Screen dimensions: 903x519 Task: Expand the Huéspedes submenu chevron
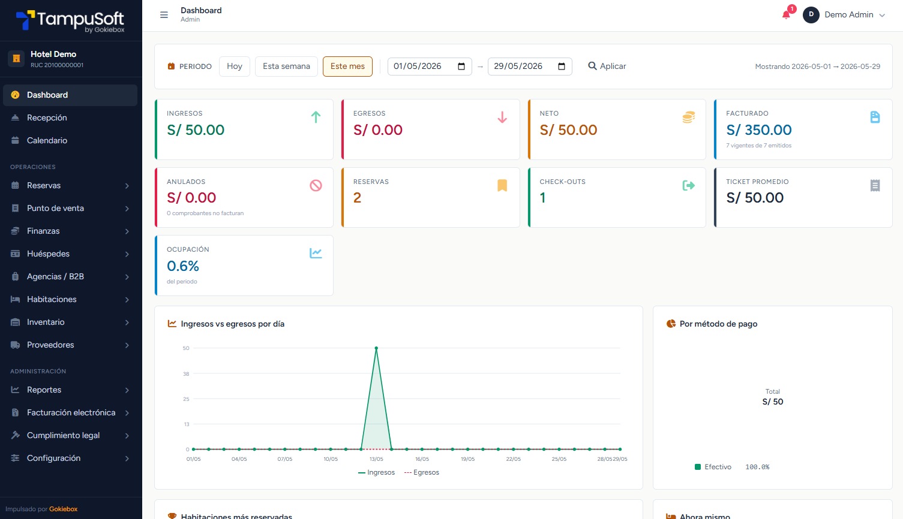click(x=127, y=254)
